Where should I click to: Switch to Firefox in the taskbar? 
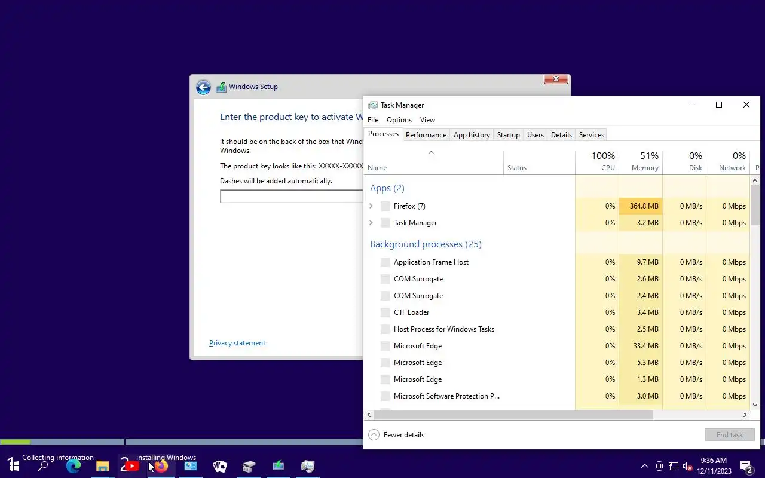point(161,466)
